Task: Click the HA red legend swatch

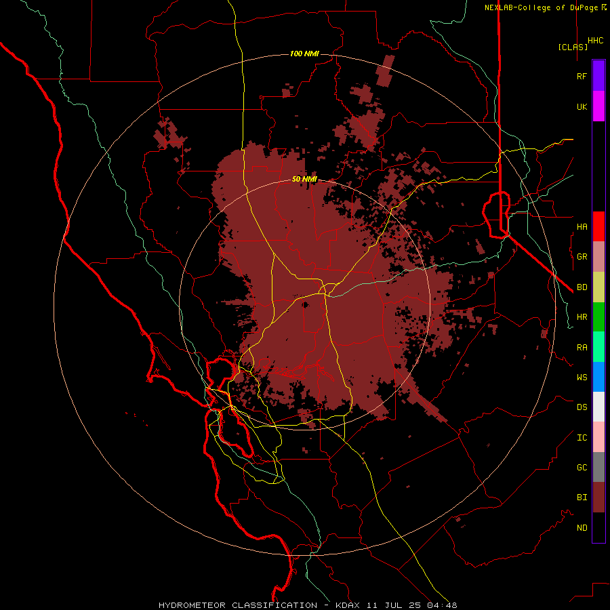Action: point(598,226)
